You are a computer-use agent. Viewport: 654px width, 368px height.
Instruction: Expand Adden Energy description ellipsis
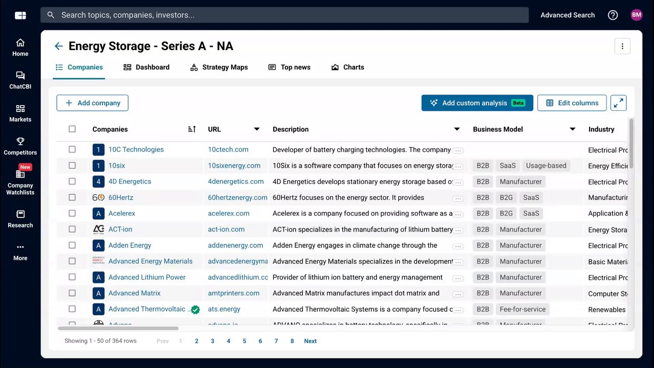458,246
